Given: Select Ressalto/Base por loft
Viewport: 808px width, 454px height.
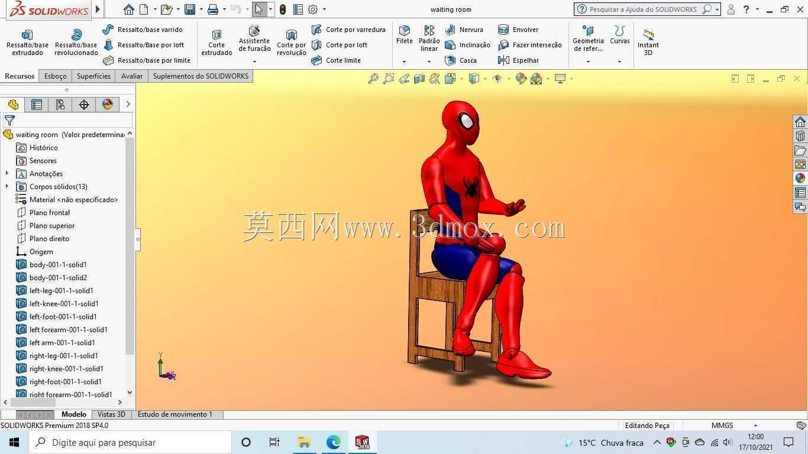Looking at the screenshot, I should coord(144,45).
